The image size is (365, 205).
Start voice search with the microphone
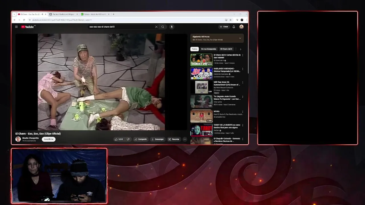(x=172, y=27)
